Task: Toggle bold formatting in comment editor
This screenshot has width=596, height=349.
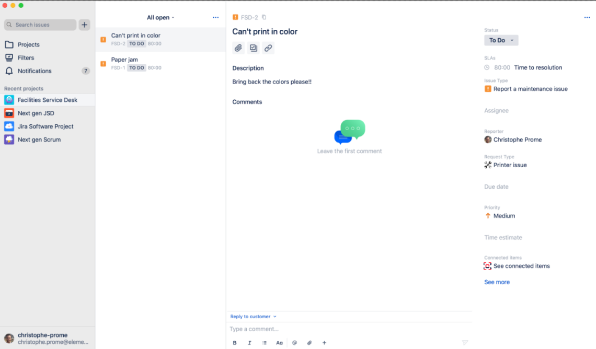Action: click(235, 343)
